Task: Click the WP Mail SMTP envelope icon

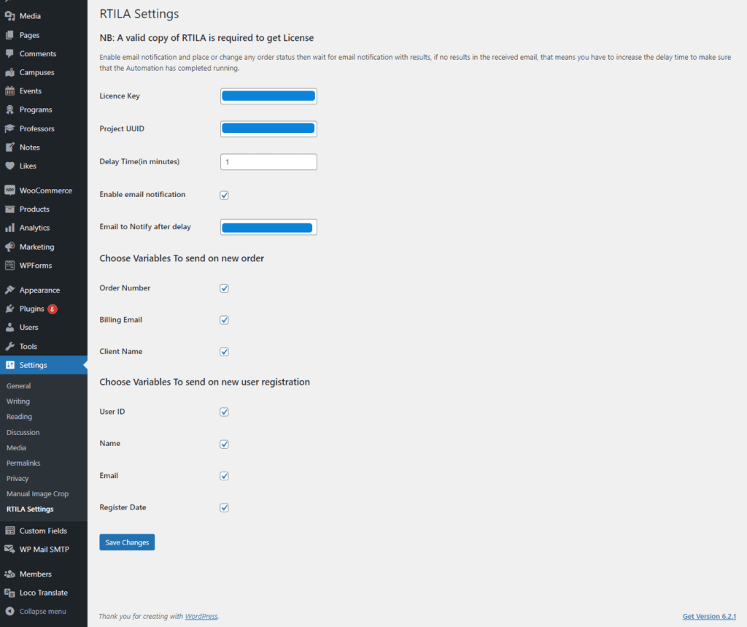Action: [x=9, y=549]
